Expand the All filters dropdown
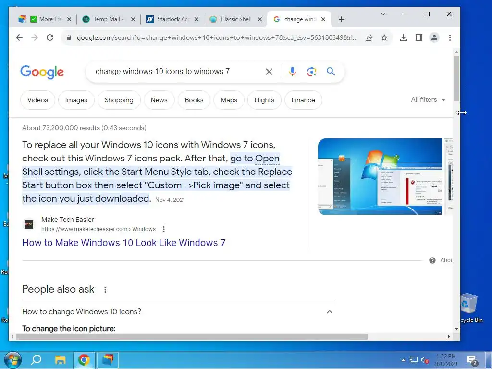492x369 pixels. tap(428, 100)
